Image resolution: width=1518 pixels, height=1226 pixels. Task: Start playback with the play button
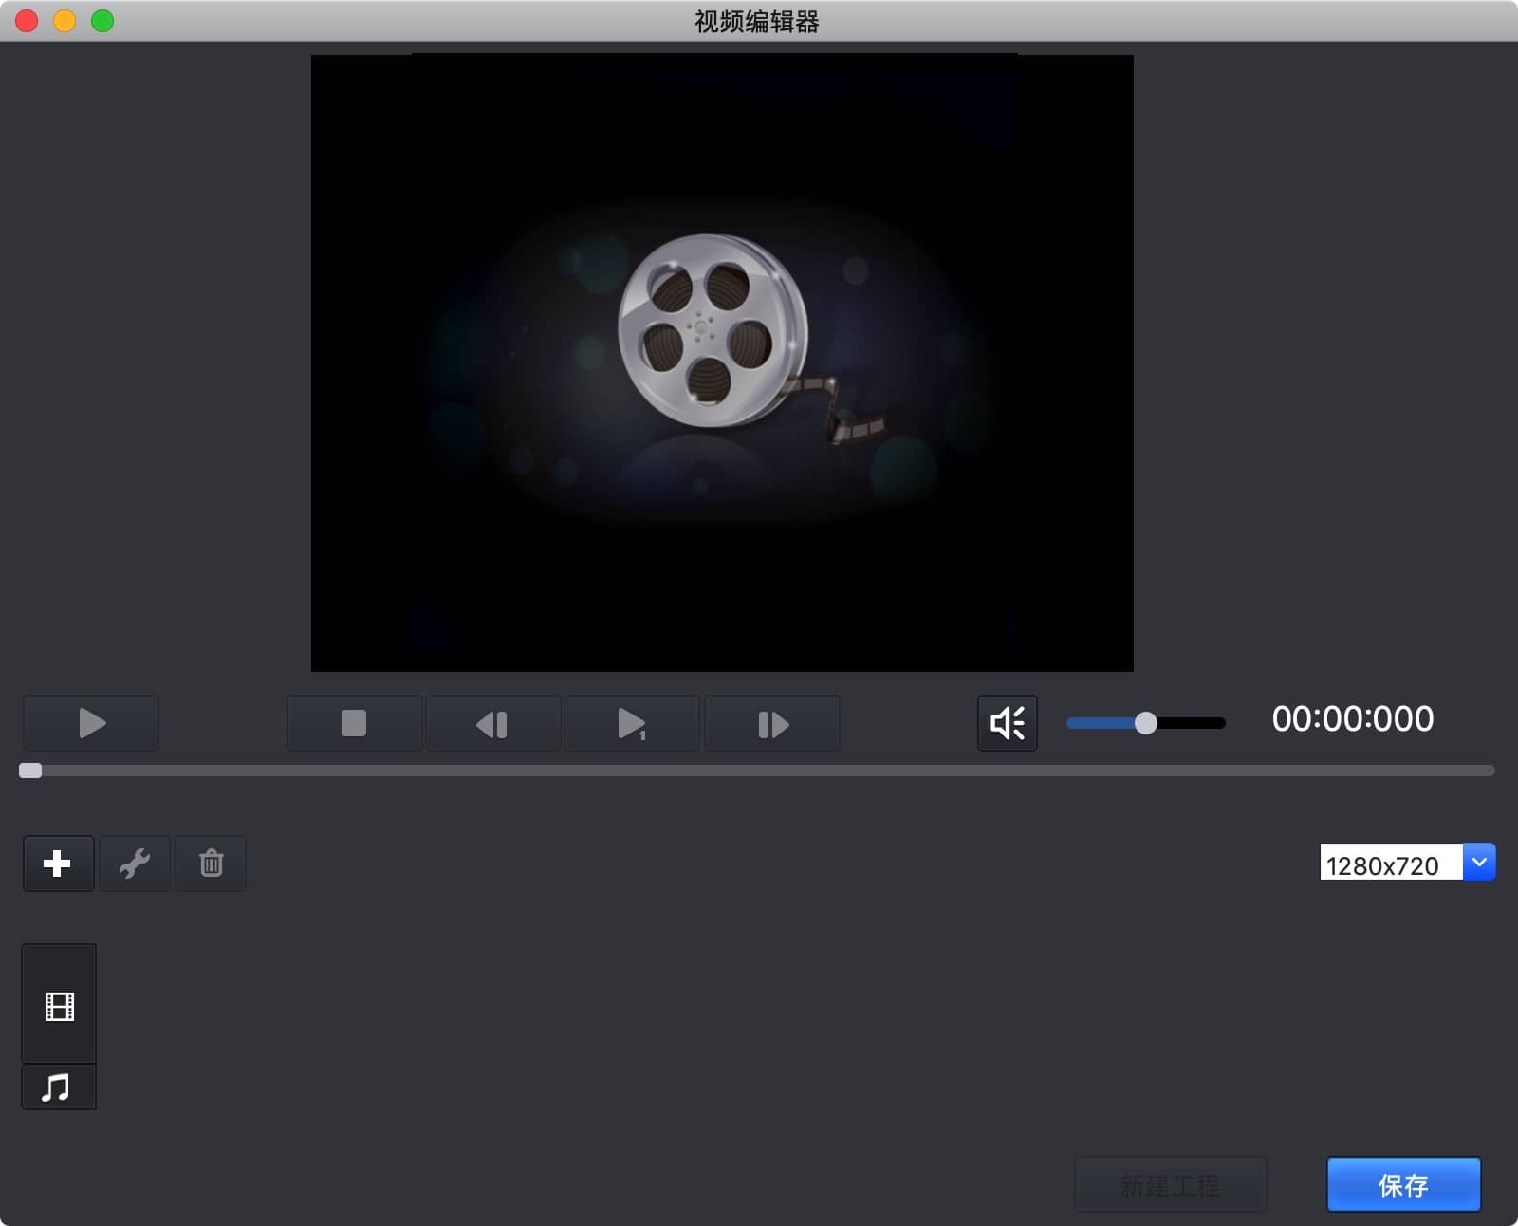click(91, 723)
